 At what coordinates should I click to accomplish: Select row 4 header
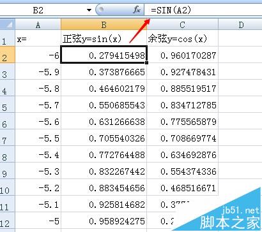(x=8, y=88)
